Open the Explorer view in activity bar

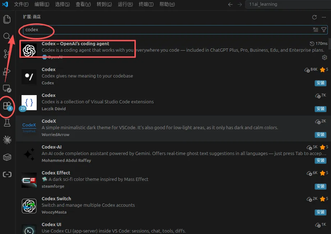[x=7, y=19]
